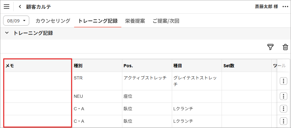Click the Set数 column header

pos(246,66)
